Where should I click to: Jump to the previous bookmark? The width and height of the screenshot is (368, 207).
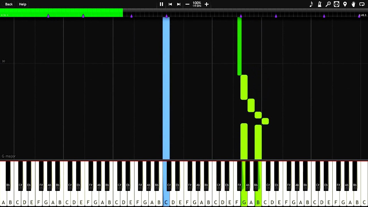point(170,4)
